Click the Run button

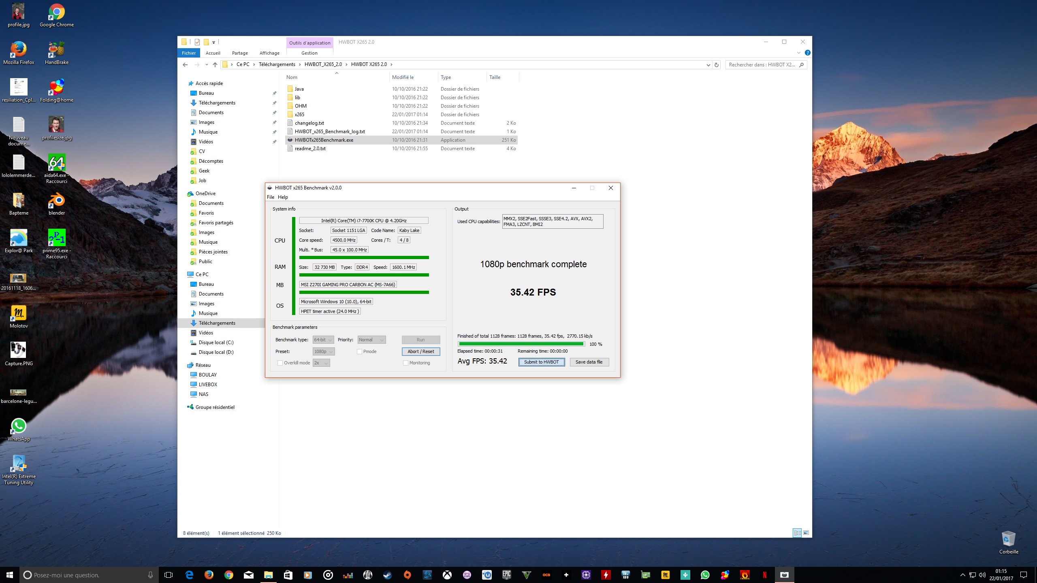click(421, 340)
